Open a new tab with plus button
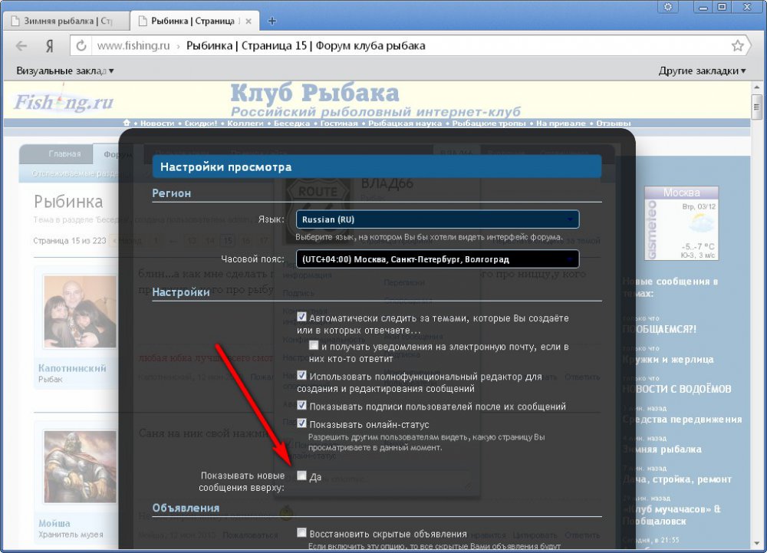 (x=272, y=21)
